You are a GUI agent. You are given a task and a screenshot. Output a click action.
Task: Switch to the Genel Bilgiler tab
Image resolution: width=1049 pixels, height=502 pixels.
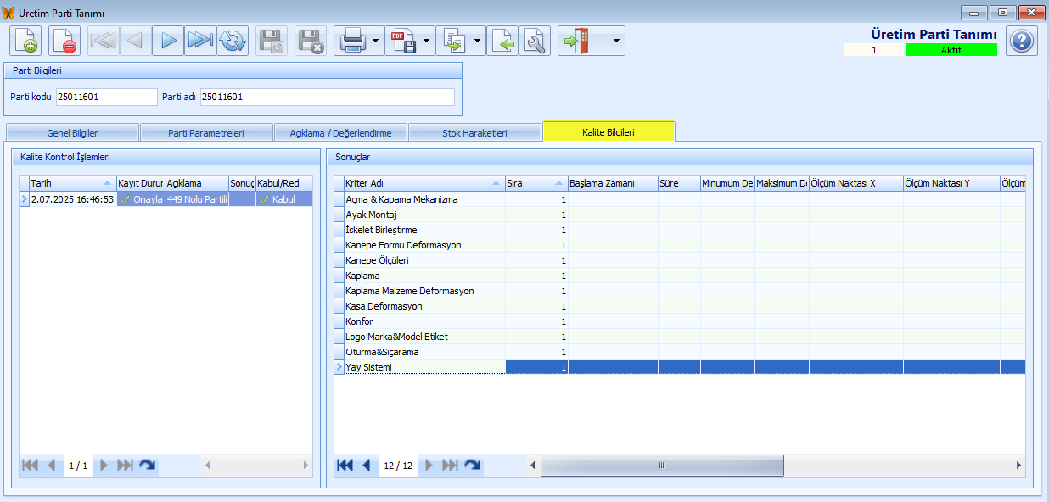click(72, 133)
